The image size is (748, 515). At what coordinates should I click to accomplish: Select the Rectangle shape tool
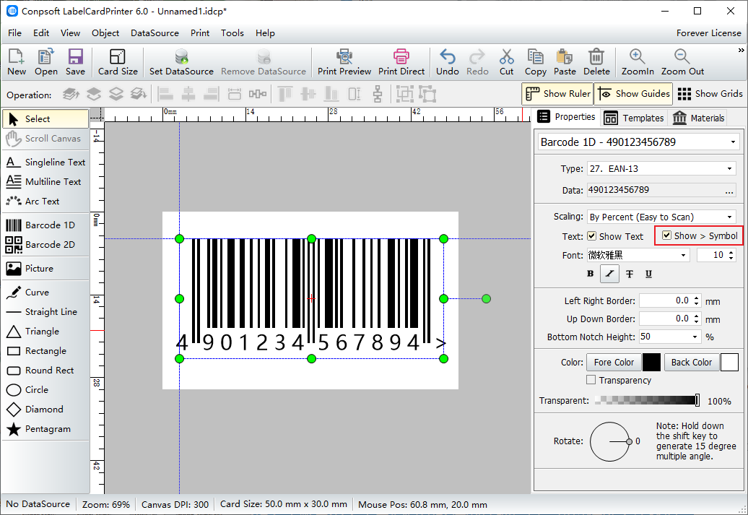coord(45,351)
